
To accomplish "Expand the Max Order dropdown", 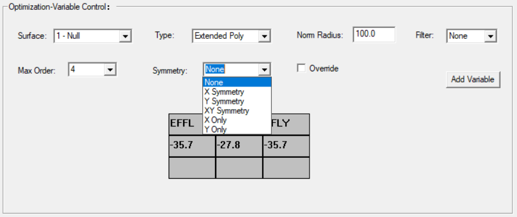I will point(110,70).
